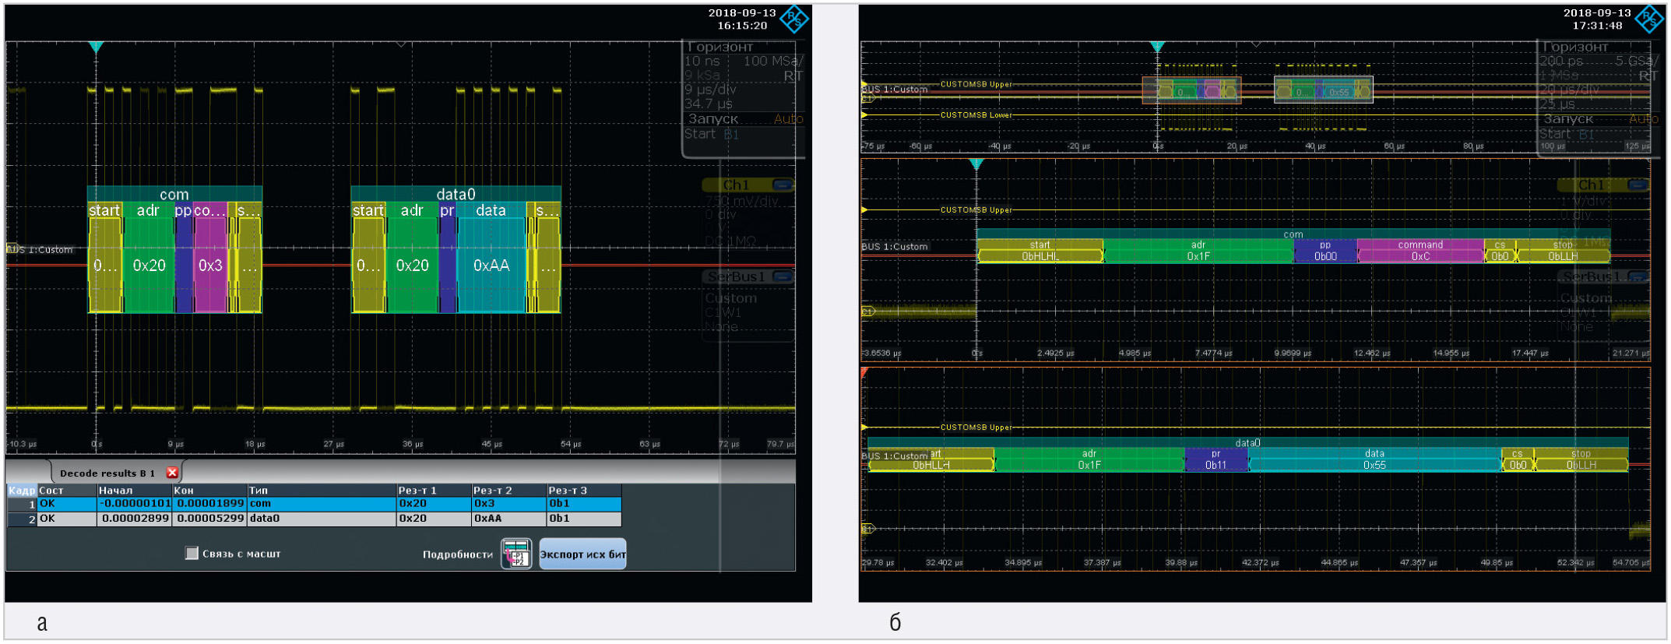Select the second zoom area box containing 0x55

[x=1323, y=90]
